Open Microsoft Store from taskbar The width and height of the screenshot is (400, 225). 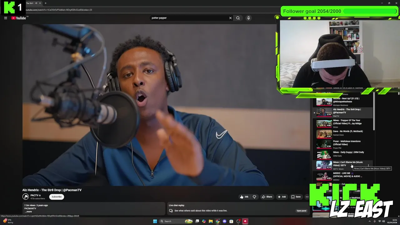point(231,221)
